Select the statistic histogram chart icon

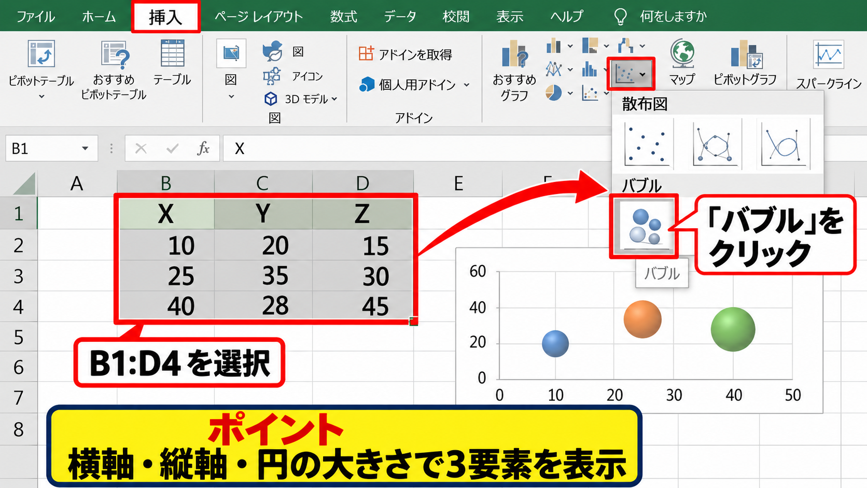590,69
